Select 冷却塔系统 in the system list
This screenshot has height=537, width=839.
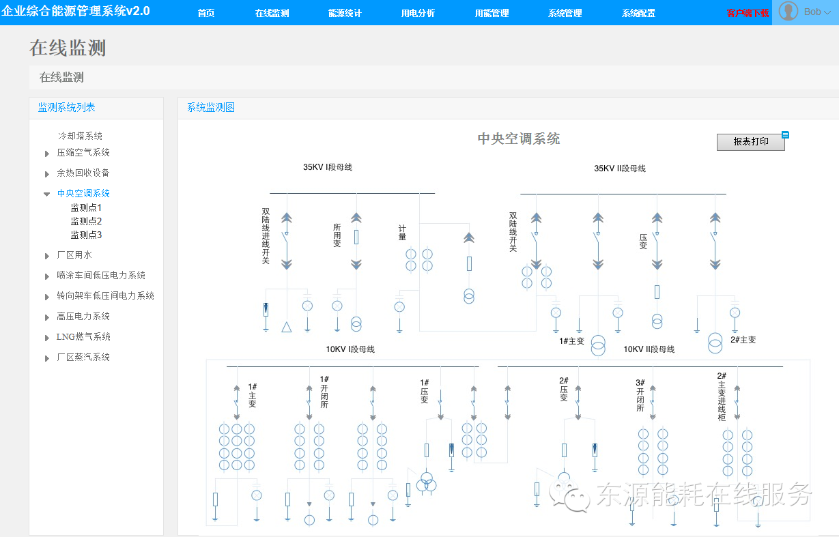tap(80, 136)
